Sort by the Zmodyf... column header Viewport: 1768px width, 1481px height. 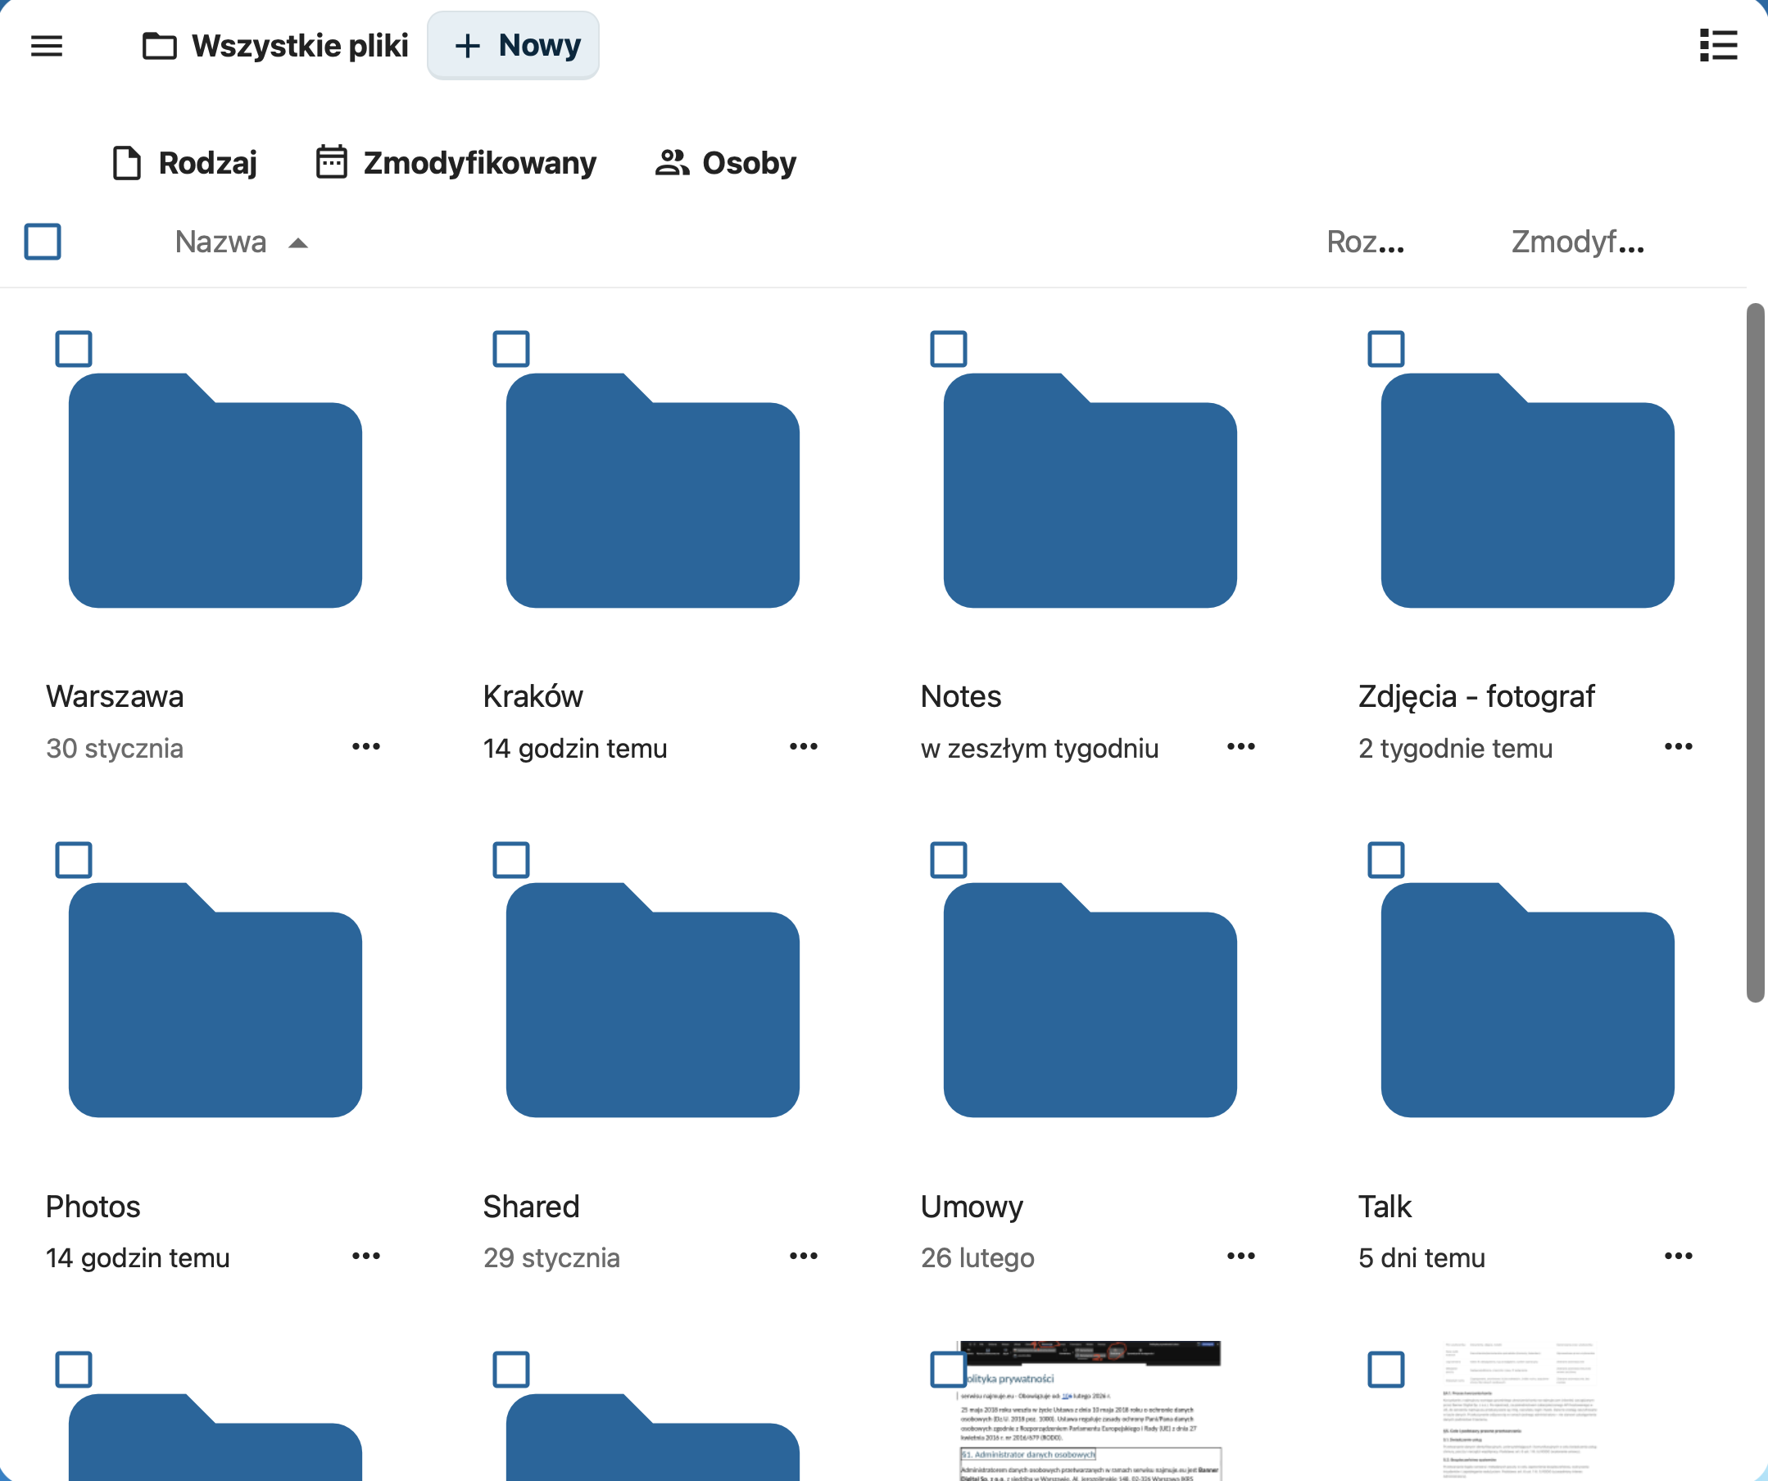tap(1577, 242)
